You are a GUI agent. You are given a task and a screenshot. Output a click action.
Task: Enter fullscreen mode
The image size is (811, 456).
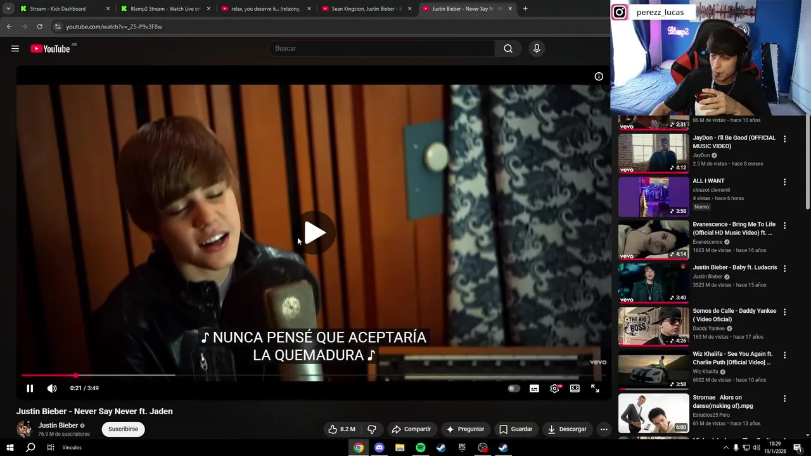(595, 388)
